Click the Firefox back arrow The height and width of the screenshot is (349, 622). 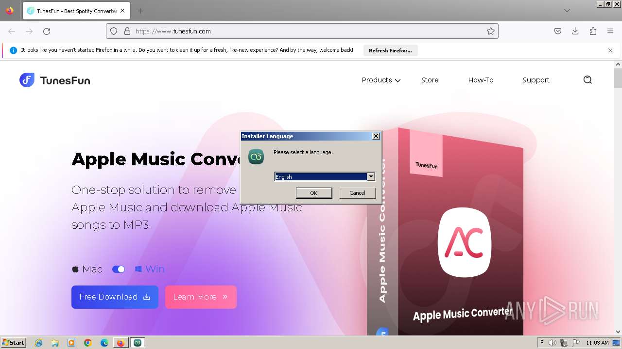(12, 31)
